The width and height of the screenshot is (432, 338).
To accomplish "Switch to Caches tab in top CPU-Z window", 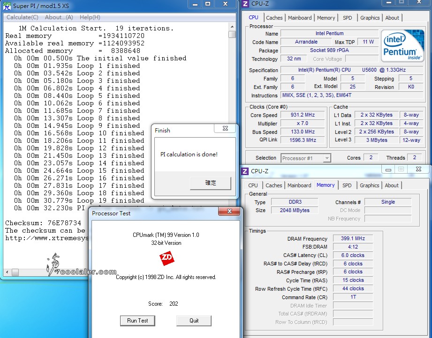I will (x=274, y=18).
